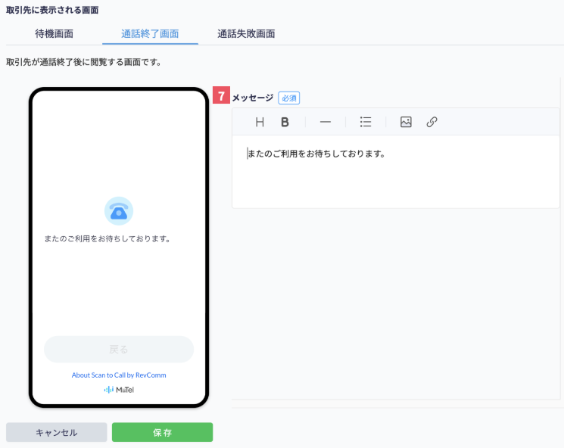564x448 pixels.
Task: Insert an image into the message
Action: [x=406, y=122]
